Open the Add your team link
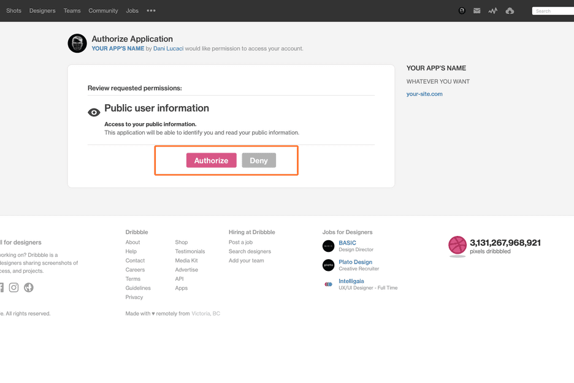The image size is (574, 383). click(x=247, y=260)
